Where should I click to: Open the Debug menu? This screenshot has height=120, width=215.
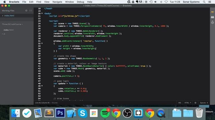(81, 2)
